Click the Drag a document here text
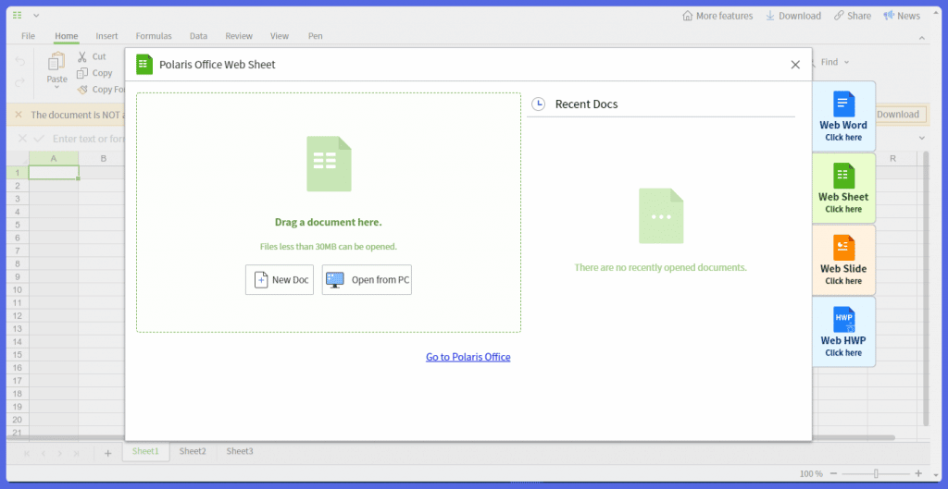Image resolution: width=948 pixels, height=489 pixels. tap(329, 222)
